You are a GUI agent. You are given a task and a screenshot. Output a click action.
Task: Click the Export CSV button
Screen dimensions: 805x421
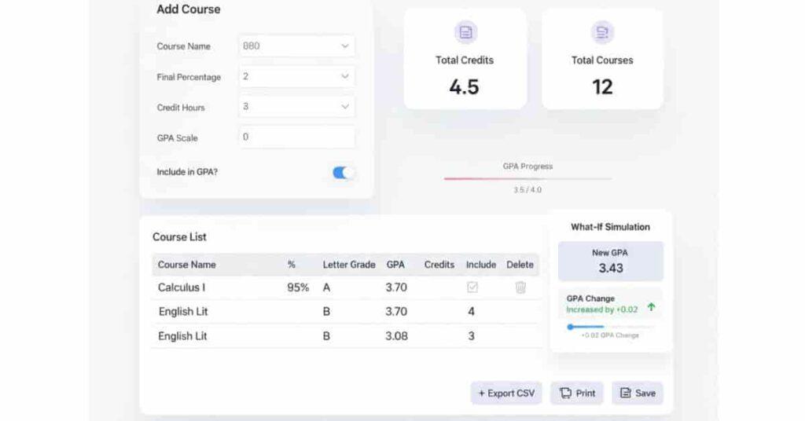pyautogui.click(x=506, y=393)
